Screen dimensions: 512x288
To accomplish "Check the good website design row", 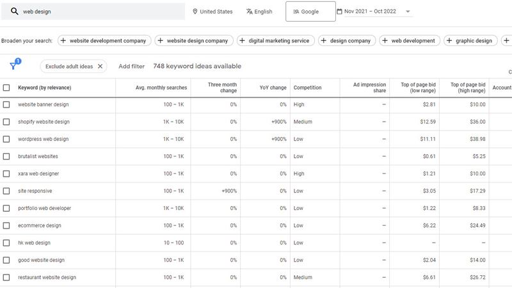I will [x=6, y=260].
